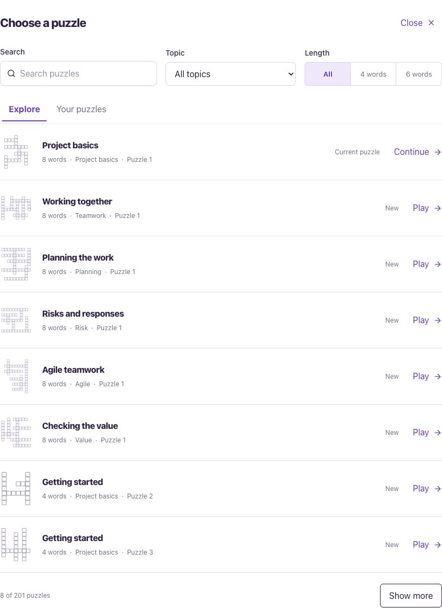Viewport: 442px width, 608px height.
Task: Click the Project basics crossword thumbnail
Action: (16, 152)
